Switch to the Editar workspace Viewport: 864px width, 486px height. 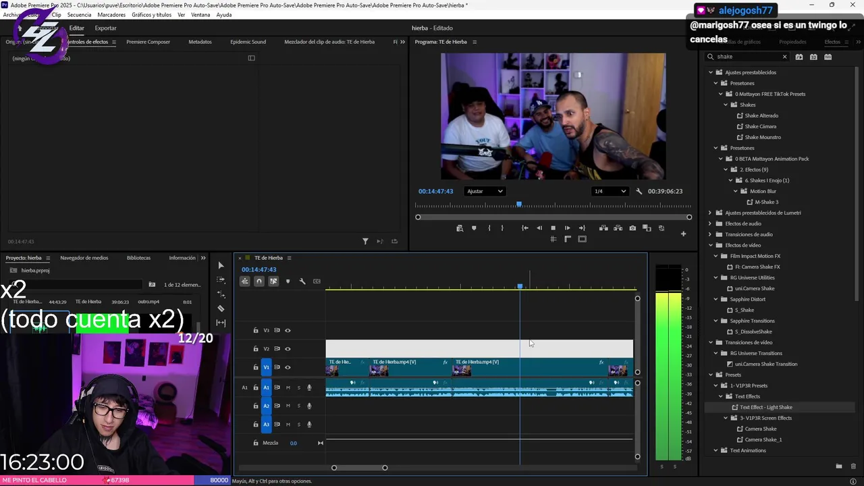(x=76, y=28)
